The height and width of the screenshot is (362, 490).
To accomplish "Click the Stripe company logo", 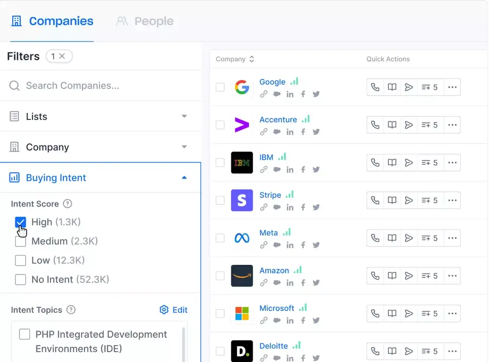I will point(242,200).
